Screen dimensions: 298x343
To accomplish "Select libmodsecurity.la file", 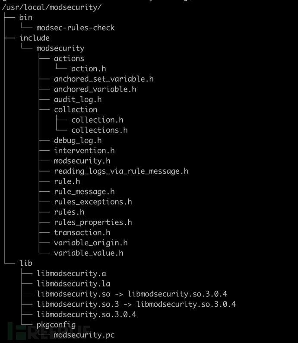I will [x=73, y=284].
